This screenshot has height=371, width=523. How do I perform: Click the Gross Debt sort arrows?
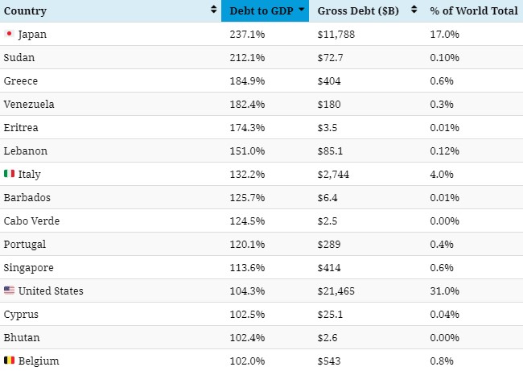[x=414, y=10]
